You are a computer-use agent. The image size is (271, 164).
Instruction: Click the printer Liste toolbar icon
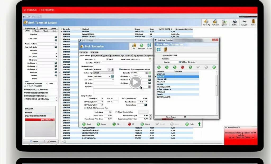click(x=234, y=22)
